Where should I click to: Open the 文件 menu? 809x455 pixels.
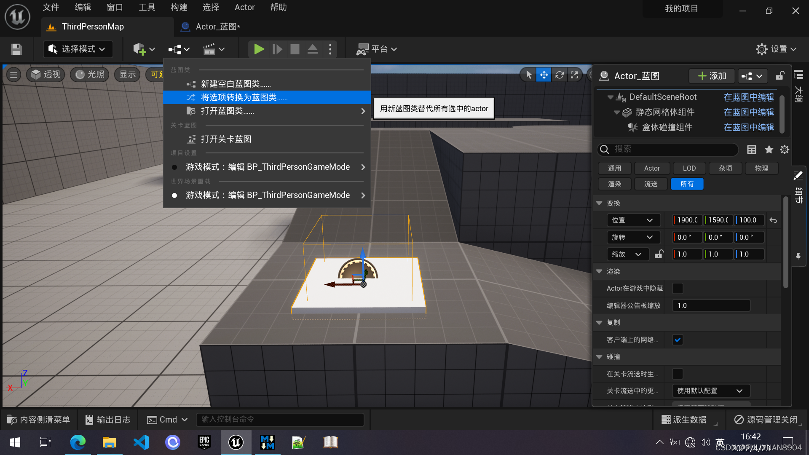51,7
